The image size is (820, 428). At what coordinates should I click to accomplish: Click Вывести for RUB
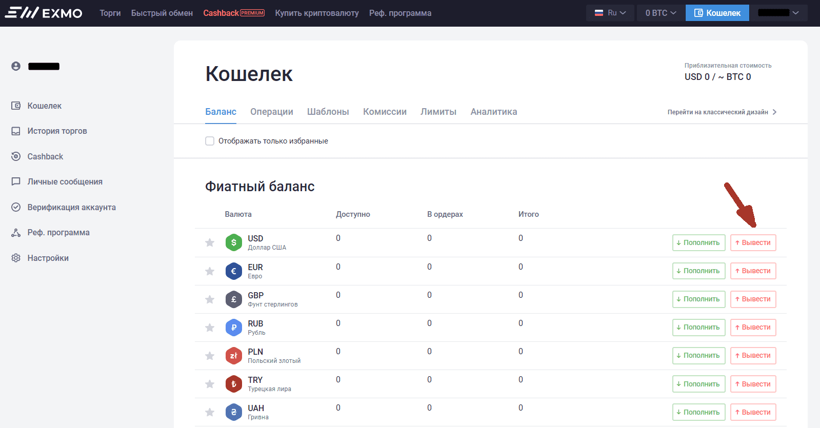point(753,327)
